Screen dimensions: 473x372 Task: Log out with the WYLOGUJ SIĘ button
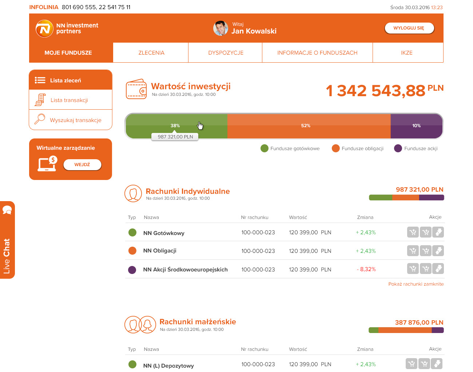[409, 28]
